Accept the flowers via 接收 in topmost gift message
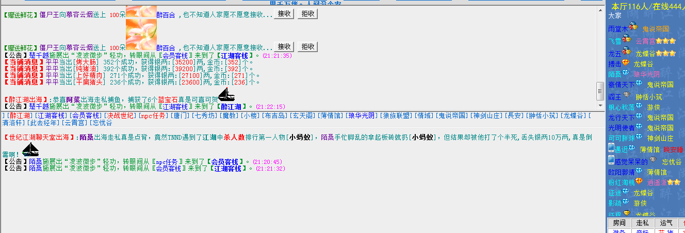 pyautogui.click(x=284, y=14)
